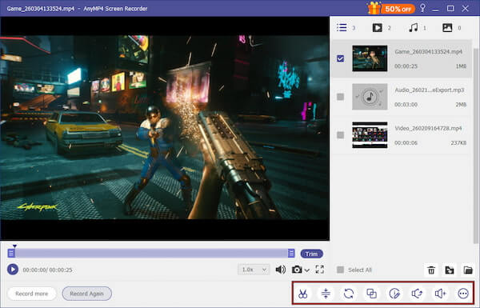
Task: Open the 50% OFF gift promotion
Action: click(x=391, y=8)
